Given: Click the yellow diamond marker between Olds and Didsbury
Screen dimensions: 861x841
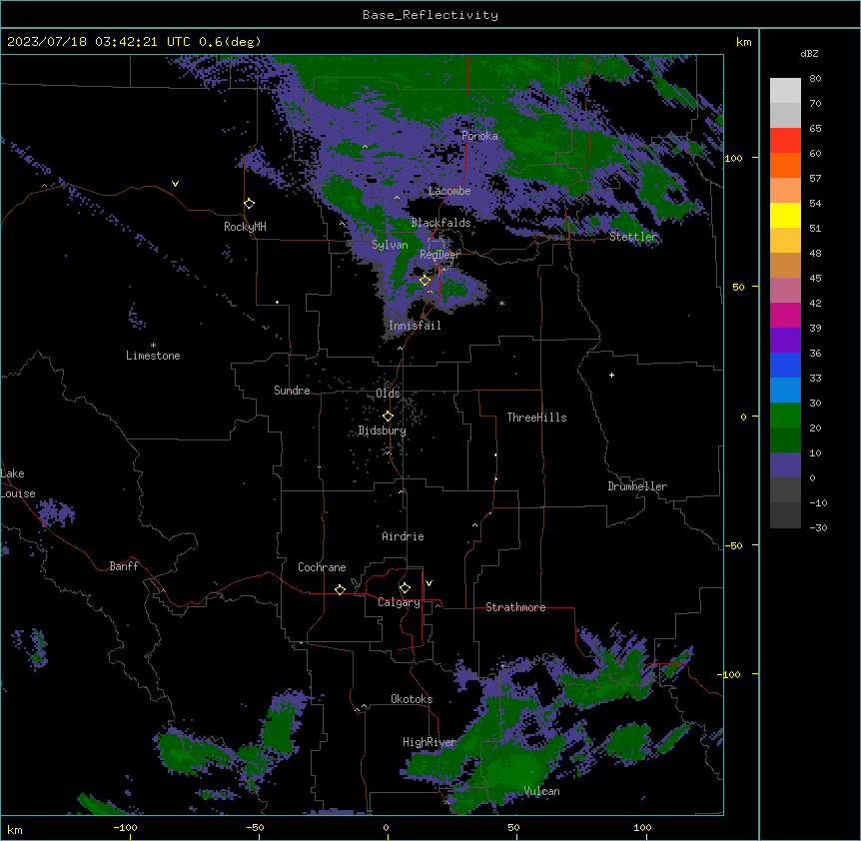Looking at the screenshot, I should coord(388,416).
